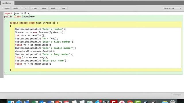
Task: Place cursor in "Enter a number" println line
Action: click(41, 29)
